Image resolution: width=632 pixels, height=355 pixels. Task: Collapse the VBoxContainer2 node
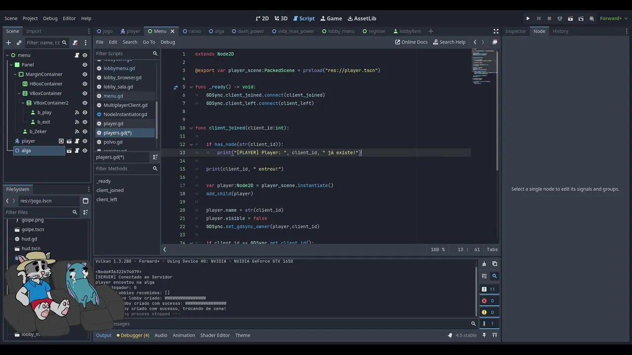pyautogui.click(x=23, y=103)
